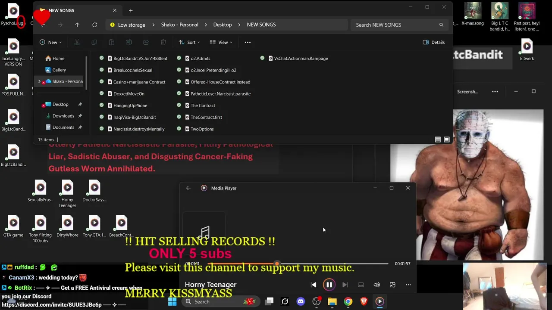Select file The Contract
This screenshot has height=310, width=552.
click(203, 105)
